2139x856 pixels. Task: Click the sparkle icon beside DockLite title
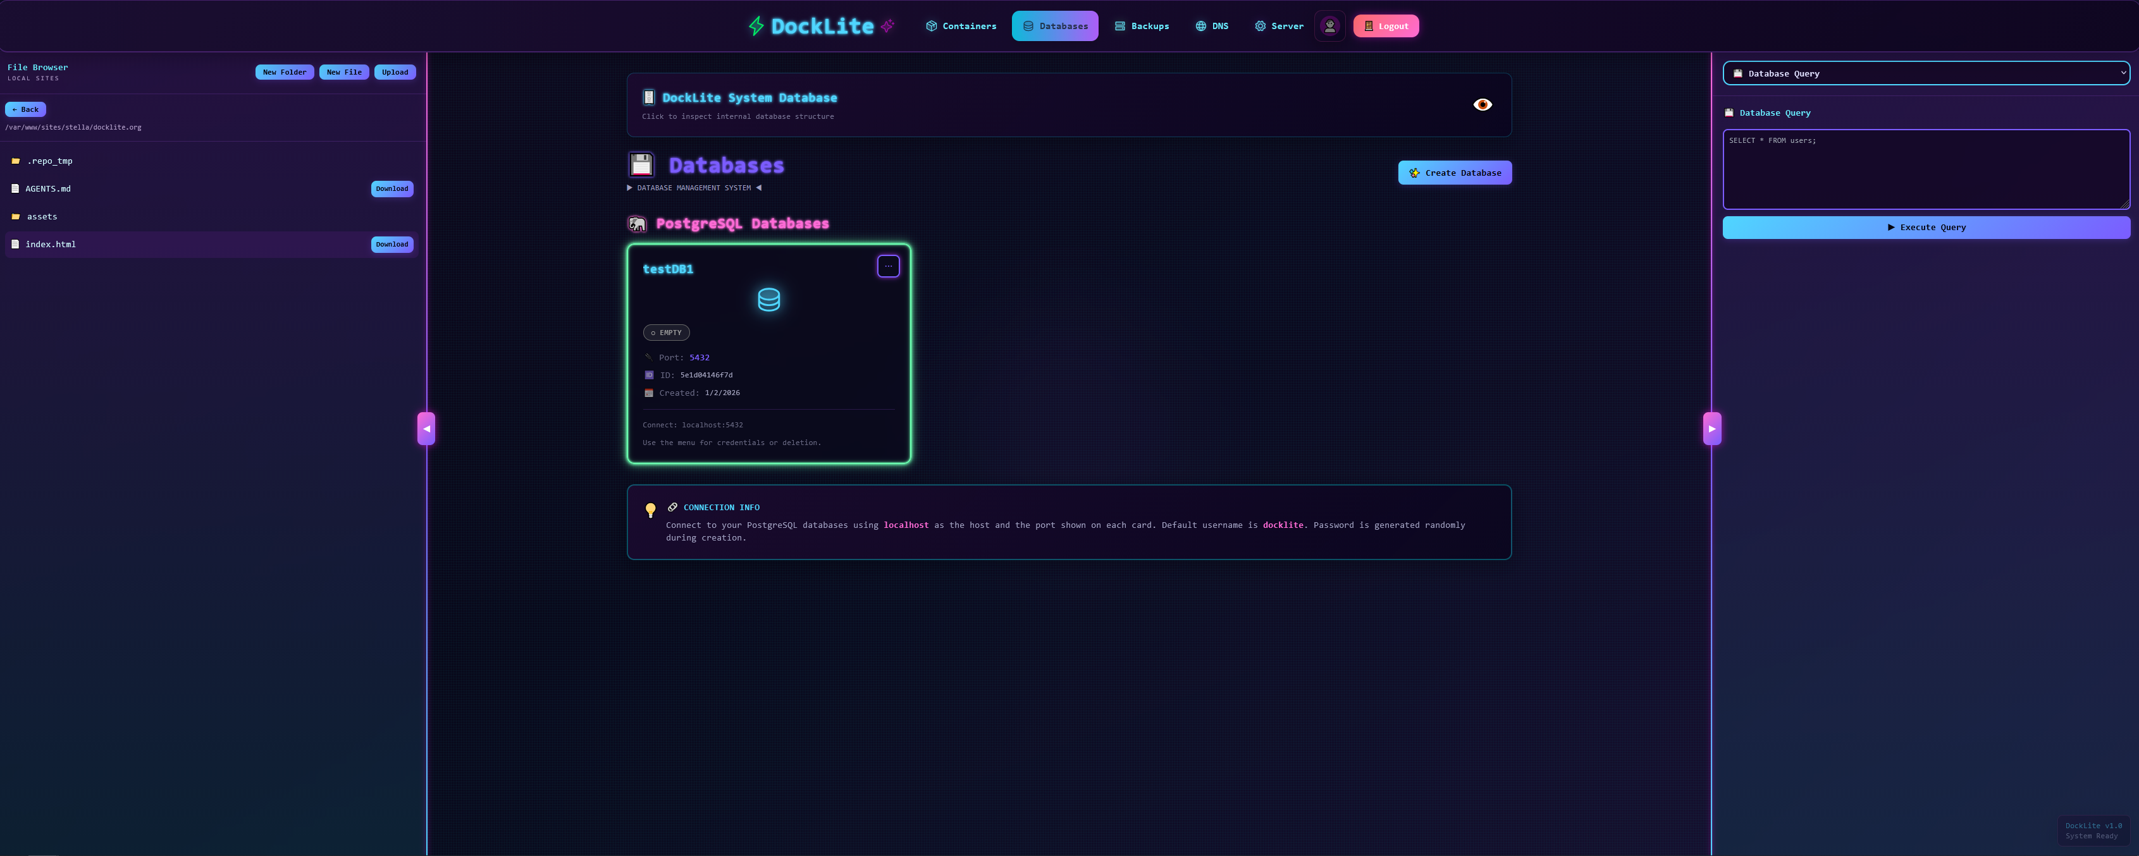pos(887,26)
